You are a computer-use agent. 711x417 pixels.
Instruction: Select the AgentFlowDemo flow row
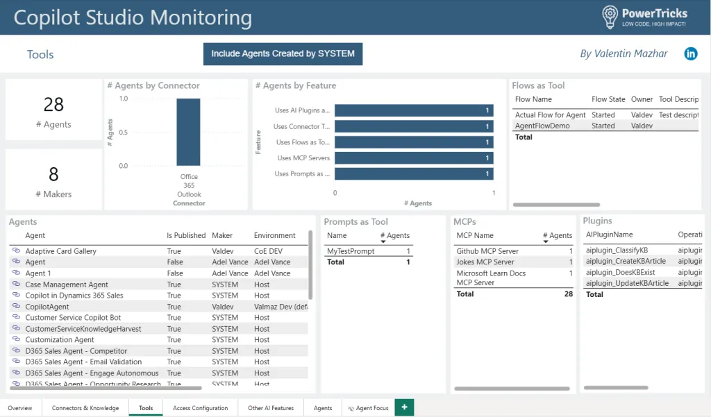pos(605,126)
